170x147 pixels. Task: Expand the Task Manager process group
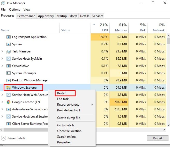[x=2, y=51]
